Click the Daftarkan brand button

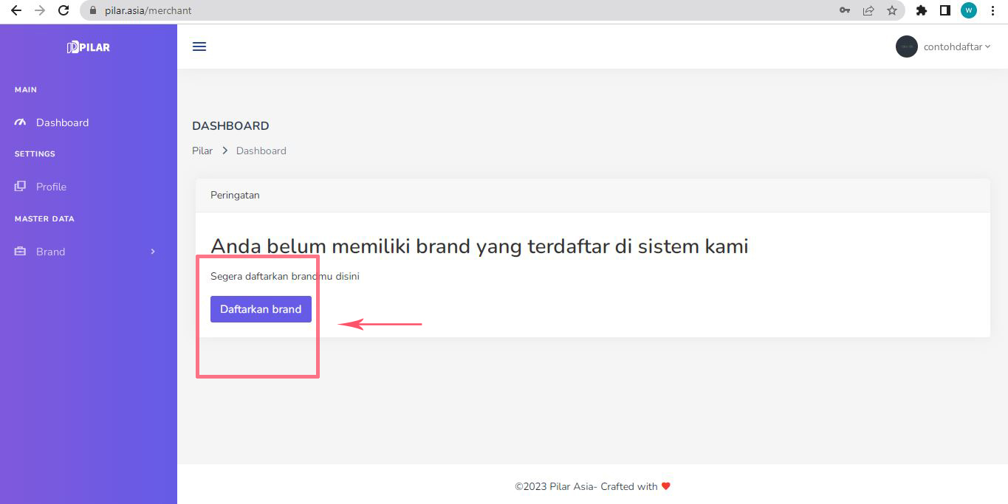261,309
